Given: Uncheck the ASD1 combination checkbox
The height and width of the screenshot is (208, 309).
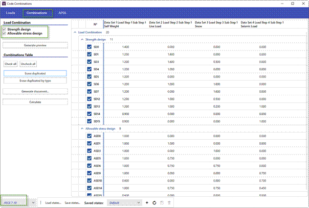Looking at the screenshot, I should 89,143.
